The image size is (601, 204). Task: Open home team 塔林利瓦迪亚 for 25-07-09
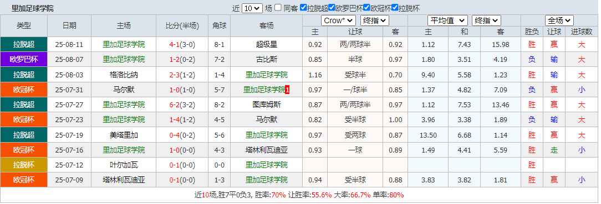124,180
